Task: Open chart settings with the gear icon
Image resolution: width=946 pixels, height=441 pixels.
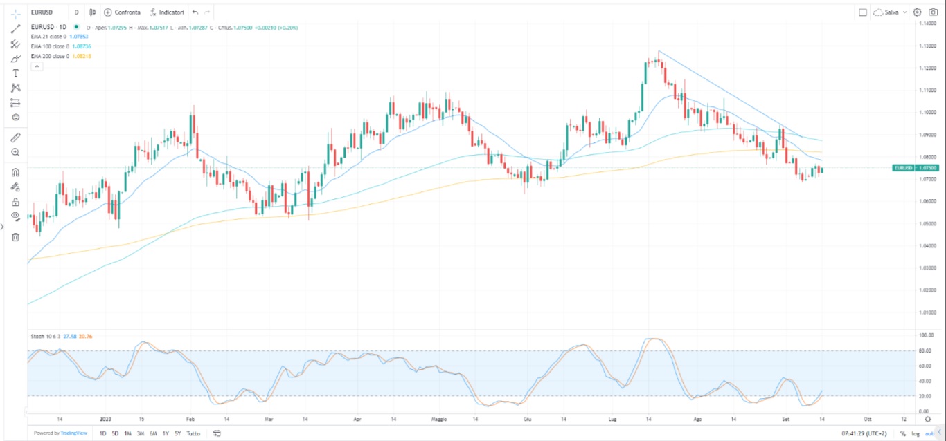Action: click(917, 12)
